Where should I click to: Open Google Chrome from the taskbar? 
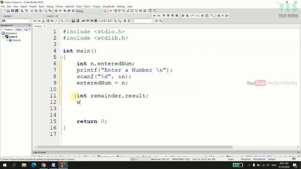pyautogui.click(x=44, y=165)
